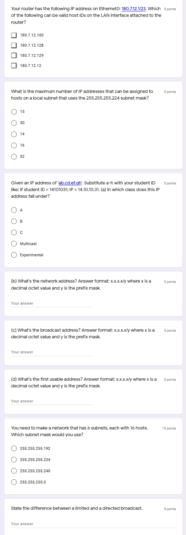Tick the 180.7.12.128 option
Screen dimensions: 186x535
tap(14, 45)
